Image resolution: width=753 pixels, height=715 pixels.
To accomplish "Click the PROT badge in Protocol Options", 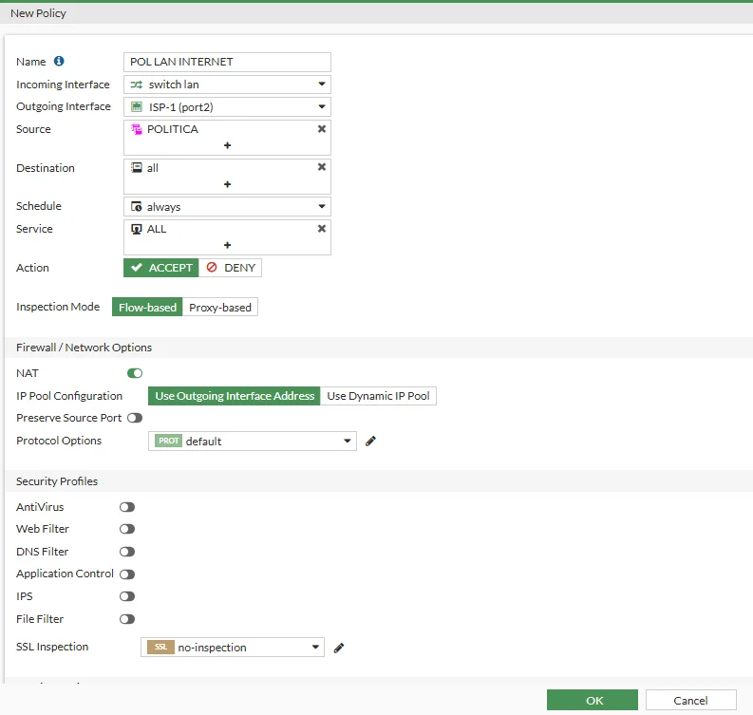I will click(x=169, y=441).
